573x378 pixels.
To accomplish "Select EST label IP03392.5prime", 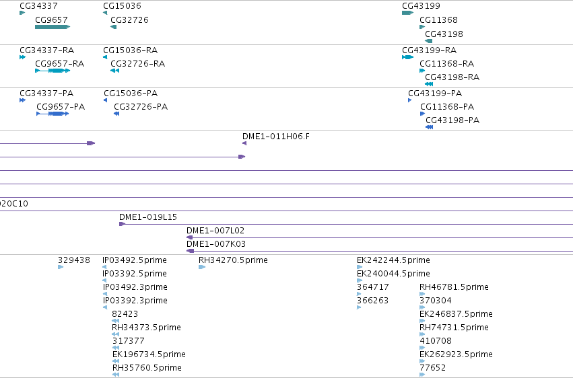I will coord(135,274).
